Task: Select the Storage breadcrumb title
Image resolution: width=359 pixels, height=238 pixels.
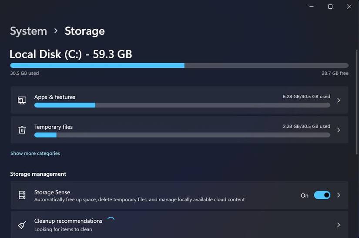Action: click(x=84, y=31)
